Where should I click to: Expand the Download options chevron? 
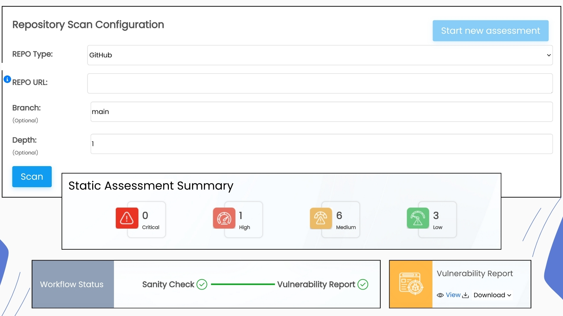pyautogui.click(x=510, y=296)
